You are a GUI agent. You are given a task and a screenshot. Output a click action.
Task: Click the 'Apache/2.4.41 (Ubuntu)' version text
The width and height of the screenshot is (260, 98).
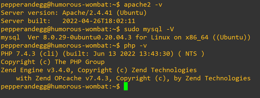tap(104, 13)
